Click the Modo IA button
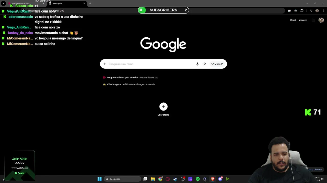327x183 pixels. click(217, 64)
